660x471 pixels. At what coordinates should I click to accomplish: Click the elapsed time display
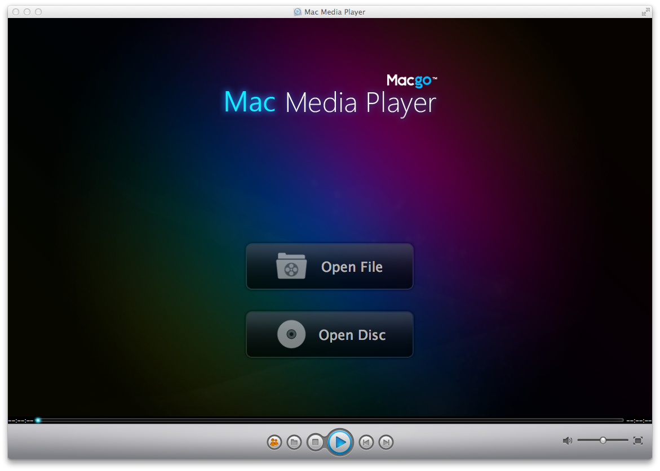(x=21, y=420)
